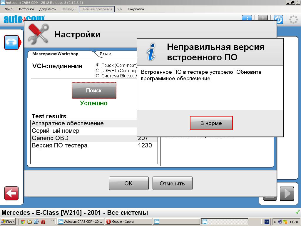This screenshot has width=301, height=226.
Task: Click the Успешно status text
Action: [x=94, y=103]
